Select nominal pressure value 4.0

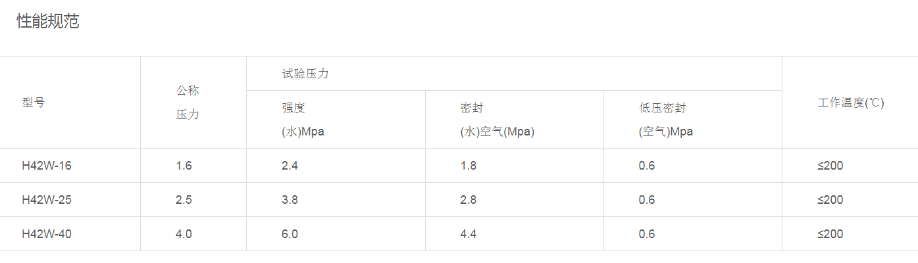click(x=184, y=234)
